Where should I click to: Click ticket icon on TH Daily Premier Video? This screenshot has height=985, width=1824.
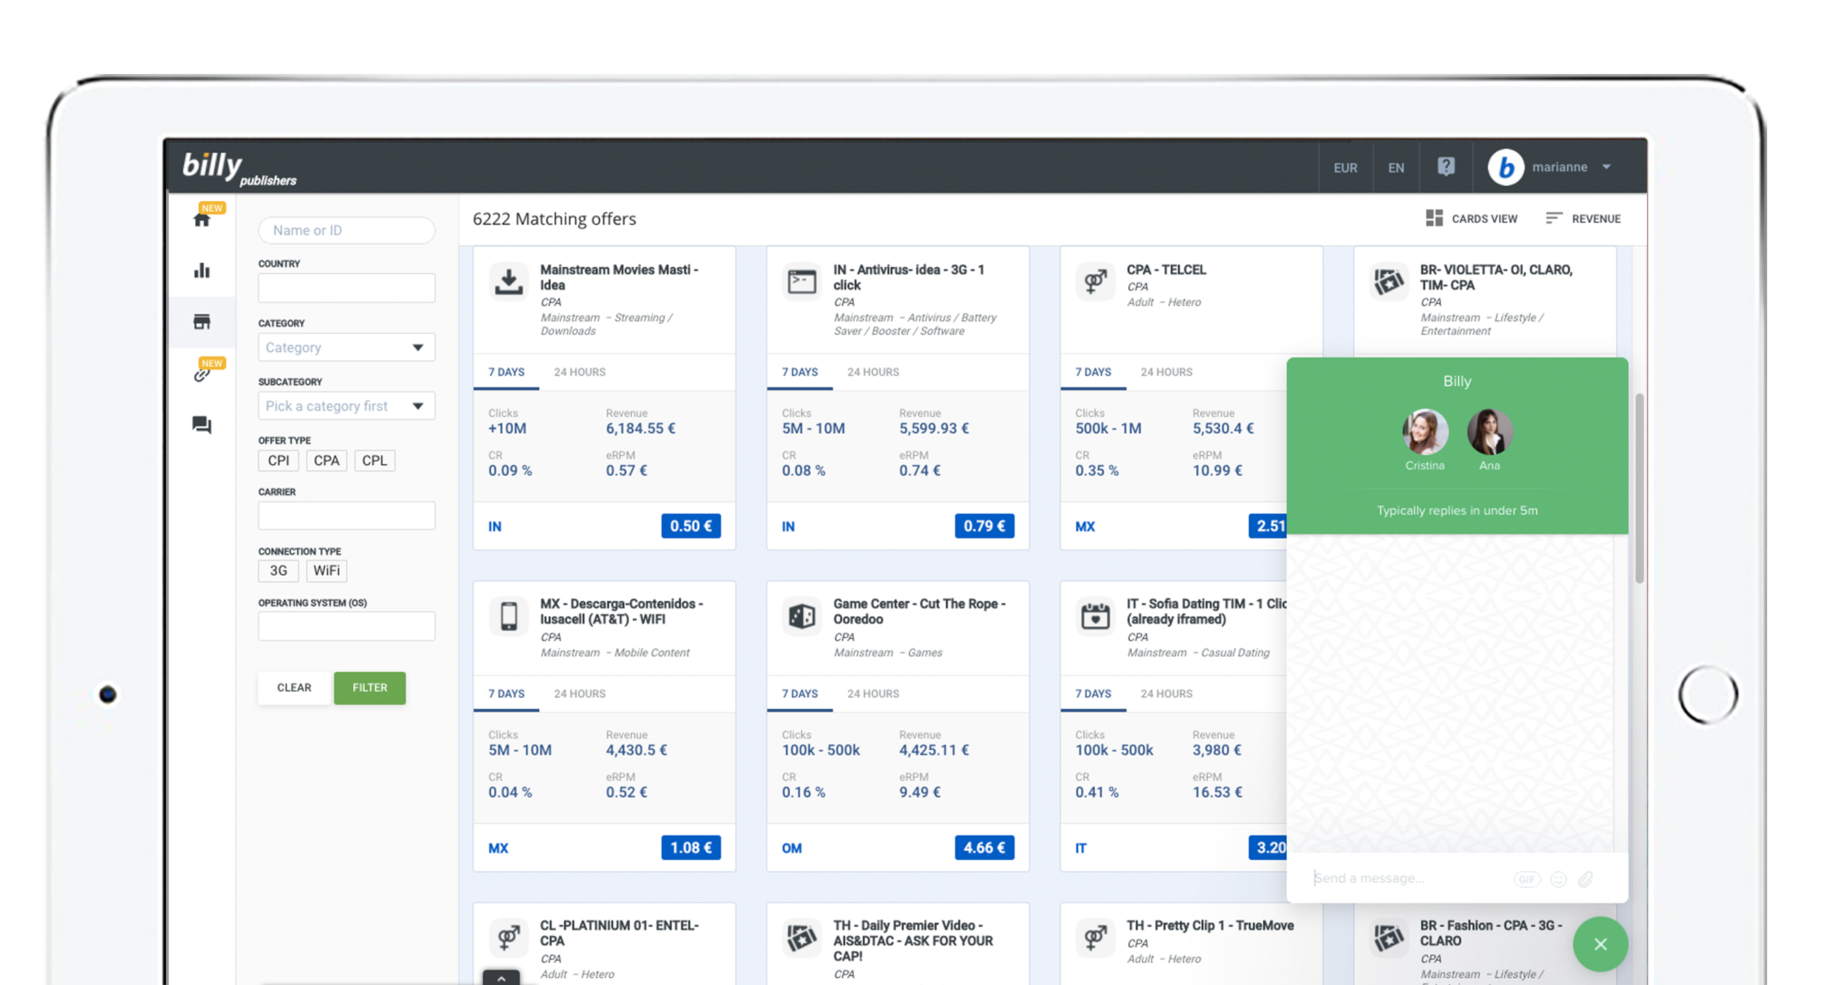tap(801, 938)
